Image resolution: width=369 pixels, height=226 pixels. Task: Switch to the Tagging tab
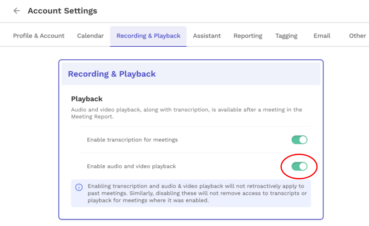pos(287,36)
